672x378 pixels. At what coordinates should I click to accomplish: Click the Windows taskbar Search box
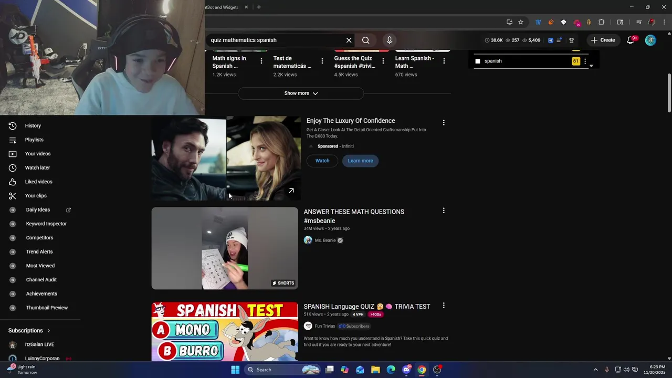click(x=282, y=370)
